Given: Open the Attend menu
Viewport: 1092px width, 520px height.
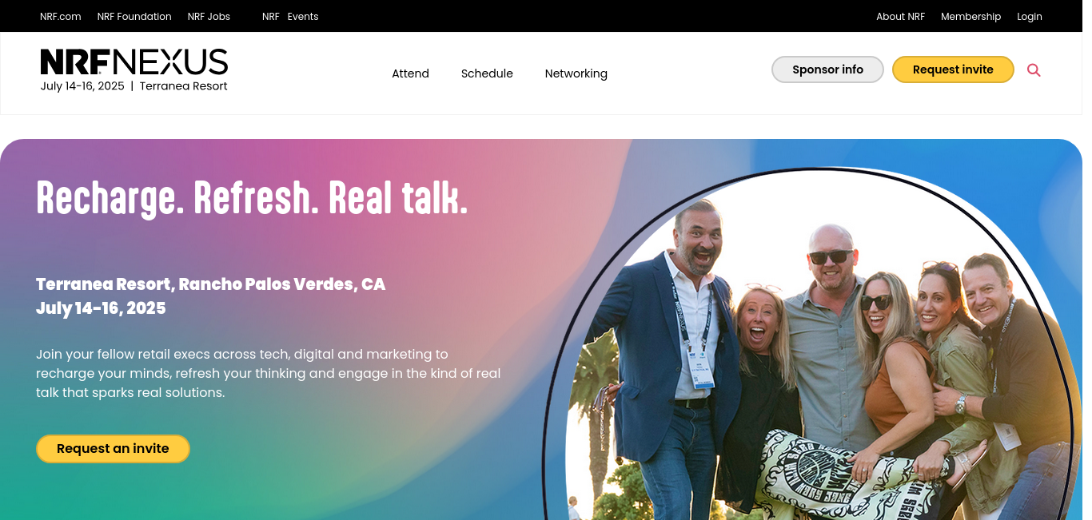Looking at the screenshot, I should pyautogui.click(x=410, y=73).
